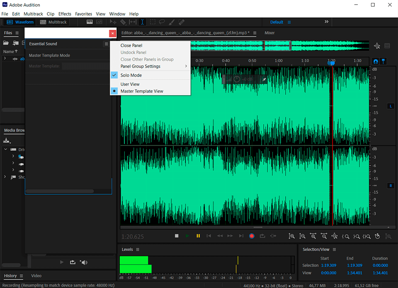Toggle Solo Mode in the panel menu

coord(131,75)
